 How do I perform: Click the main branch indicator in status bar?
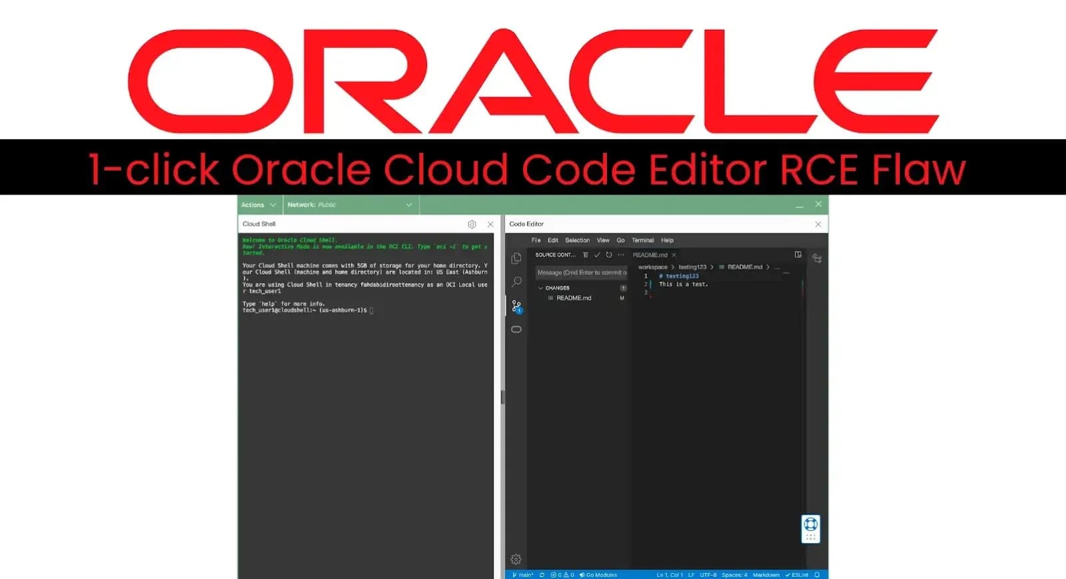523,574
